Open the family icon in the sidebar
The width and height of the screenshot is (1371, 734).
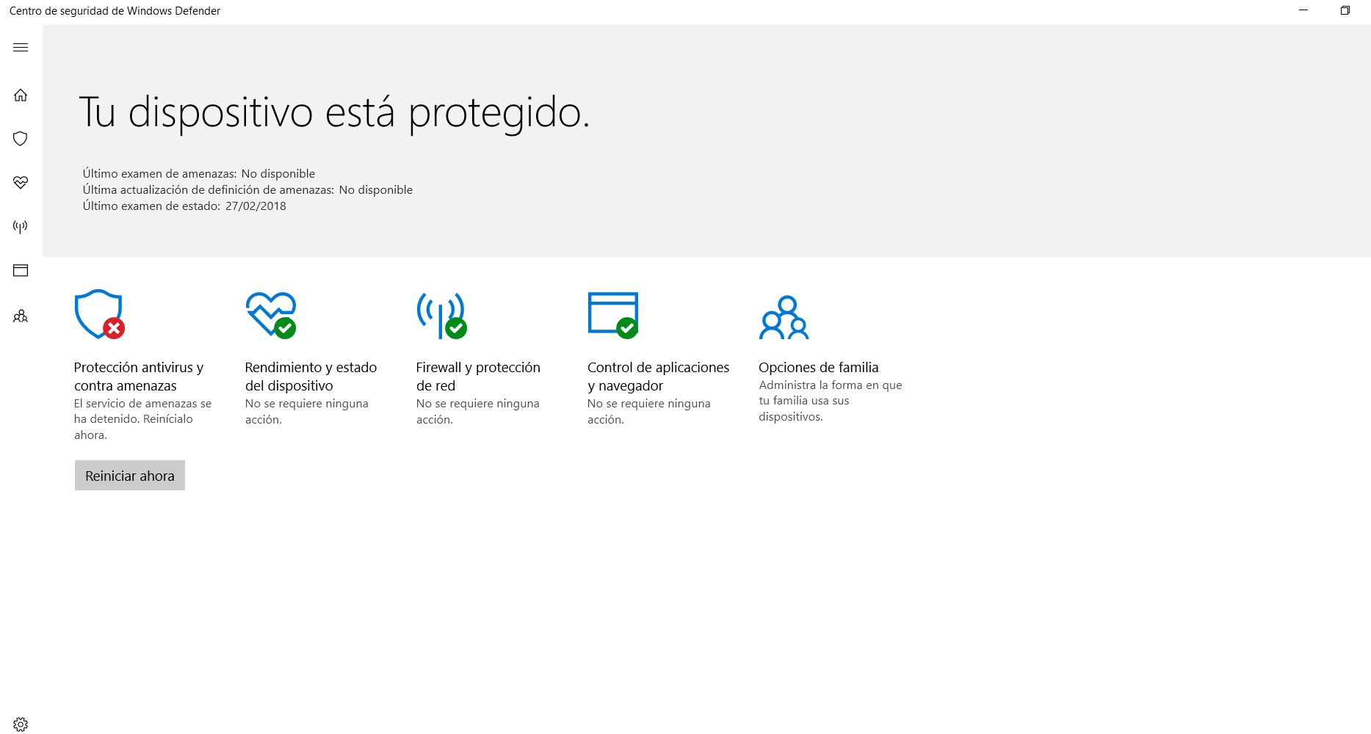pyautogui.click(x=21, y=316)
